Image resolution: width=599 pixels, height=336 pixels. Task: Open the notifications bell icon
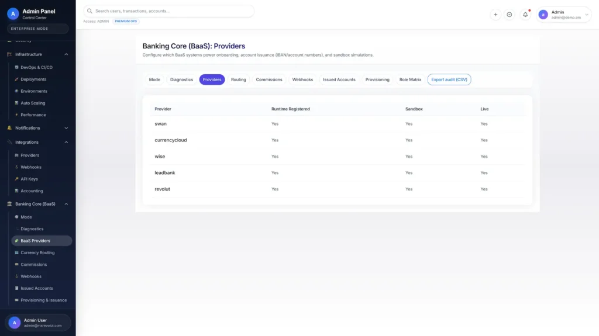point(525,15)
